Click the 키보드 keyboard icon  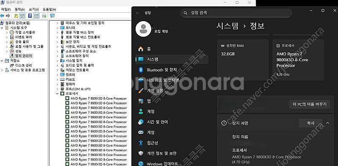pyautogui.click(x=62, y=79)
